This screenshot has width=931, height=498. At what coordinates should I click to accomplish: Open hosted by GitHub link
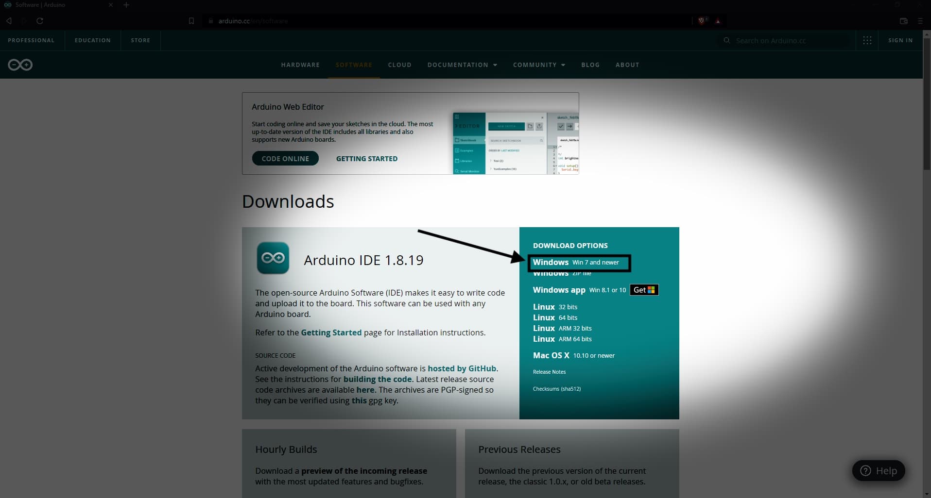[462, 368]
